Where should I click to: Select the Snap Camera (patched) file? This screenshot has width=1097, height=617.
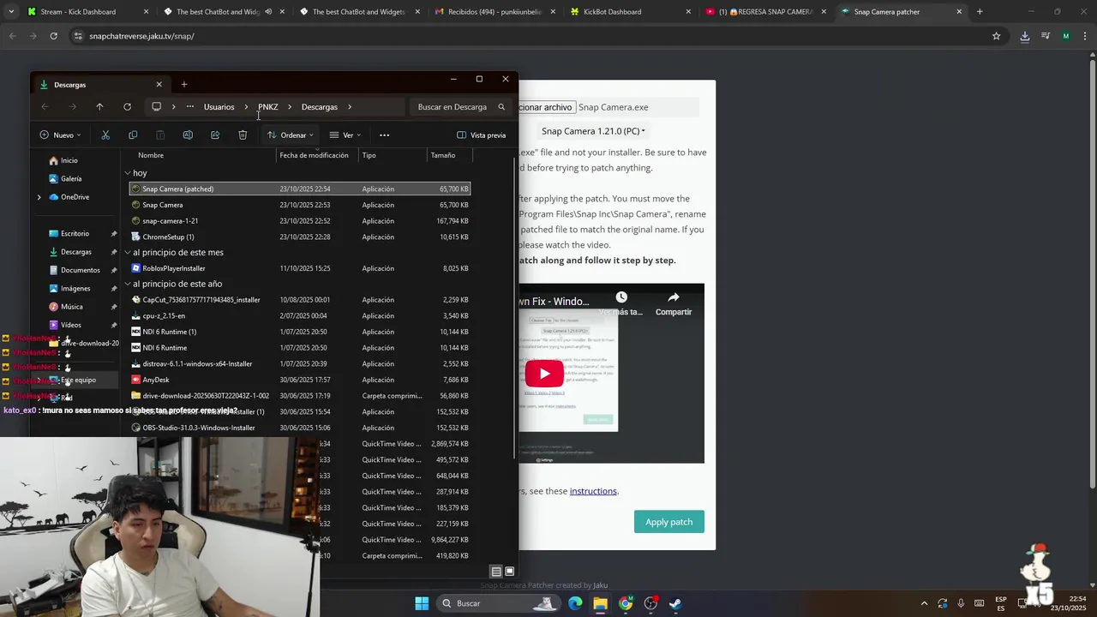(x=300, y=189)
